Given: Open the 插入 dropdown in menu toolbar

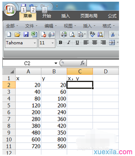Looking at the screenshot, I should tap(89, 26).
